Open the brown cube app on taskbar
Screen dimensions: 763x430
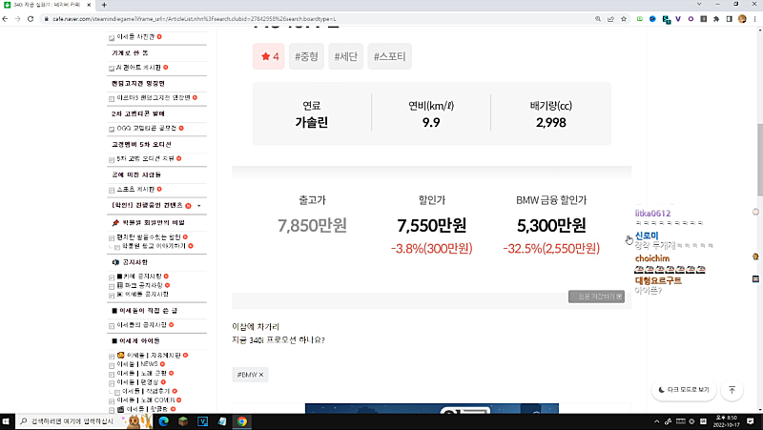[183, 421]
